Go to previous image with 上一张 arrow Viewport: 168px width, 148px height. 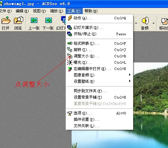(34, 20)
